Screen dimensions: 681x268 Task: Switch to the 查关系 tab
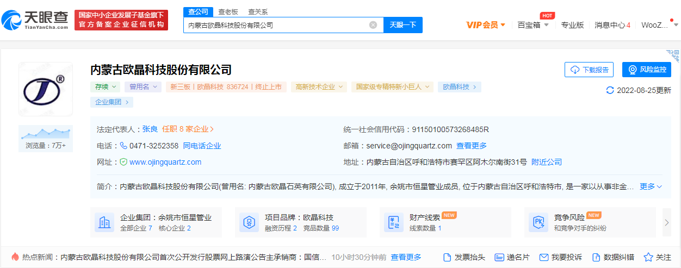pyautogui.click(x=258, y=11)
